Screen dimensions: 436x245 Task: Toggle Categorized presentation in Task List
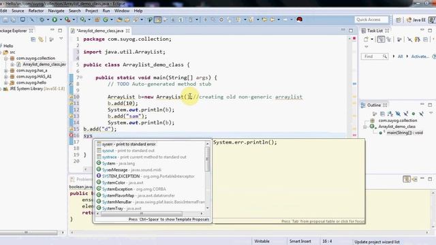[x=381, y=39]
